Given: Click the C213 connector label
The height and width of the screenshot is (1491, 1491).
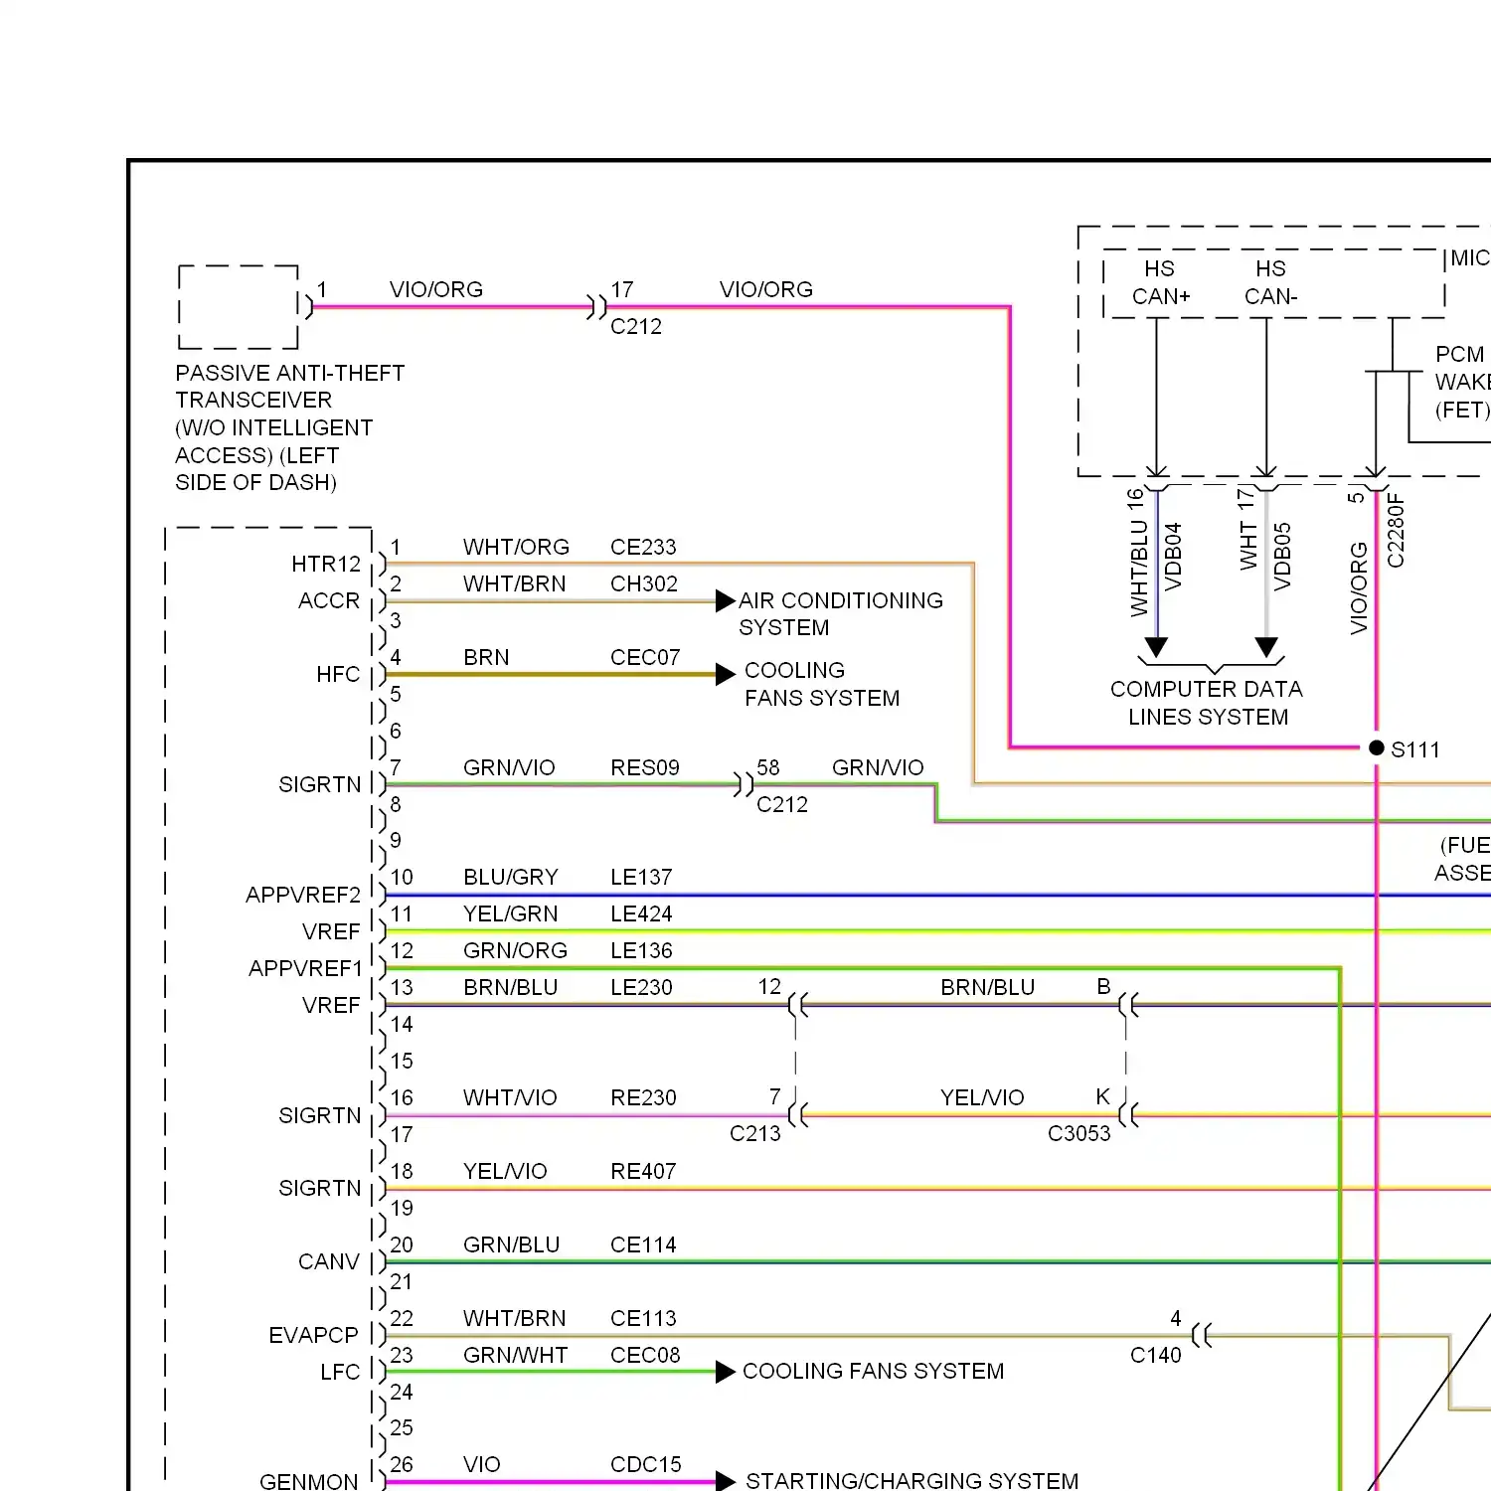Looking at the screenshot, I should pyautogui.click(x=755, y=1134).
